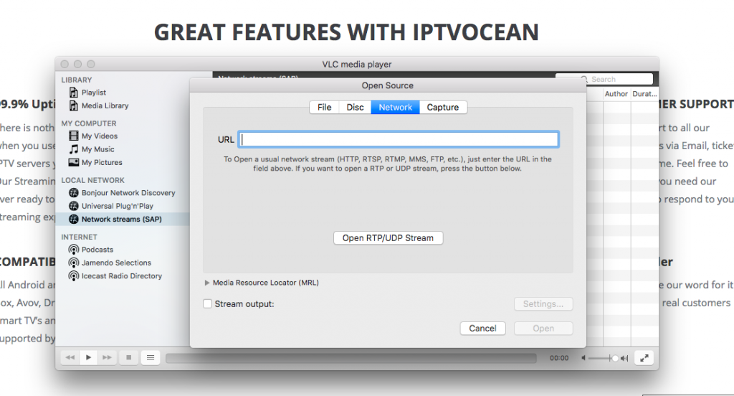Click the MY COMPUTER section heading
This screenshot has height=396, width=734.
[x=88, y=123]
